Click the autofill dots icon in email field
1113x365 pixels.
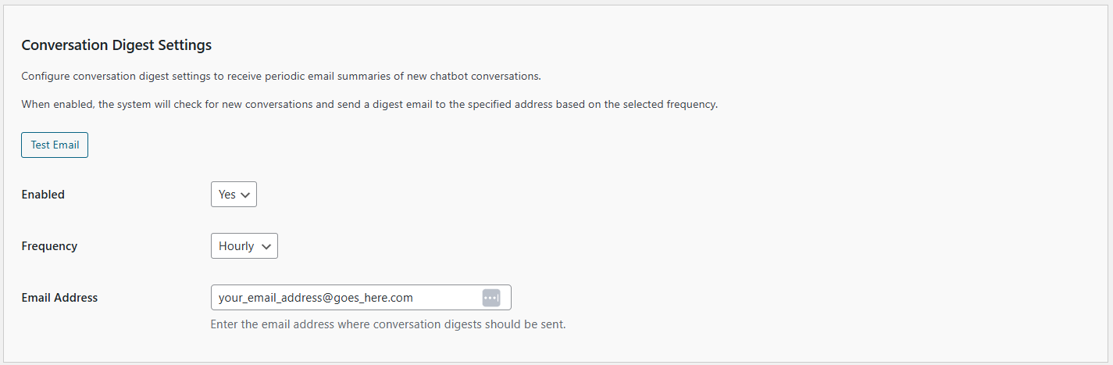[x=491, y=298]
